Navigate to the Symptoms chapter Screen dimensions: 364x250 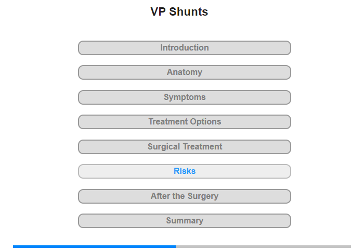(x=184, y=97)
